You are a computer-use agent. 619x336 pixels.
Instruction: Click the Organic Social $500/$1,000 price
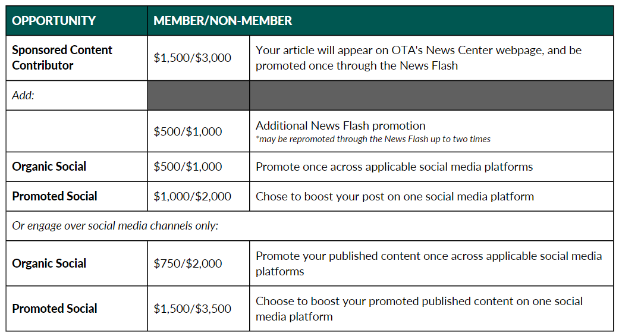coord(187,167)
